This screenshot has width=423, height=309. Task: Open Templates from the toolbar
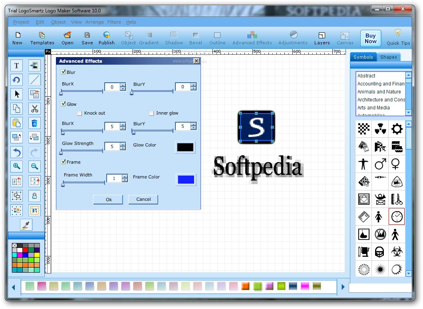pyautogui.click(x=42, y=38)
